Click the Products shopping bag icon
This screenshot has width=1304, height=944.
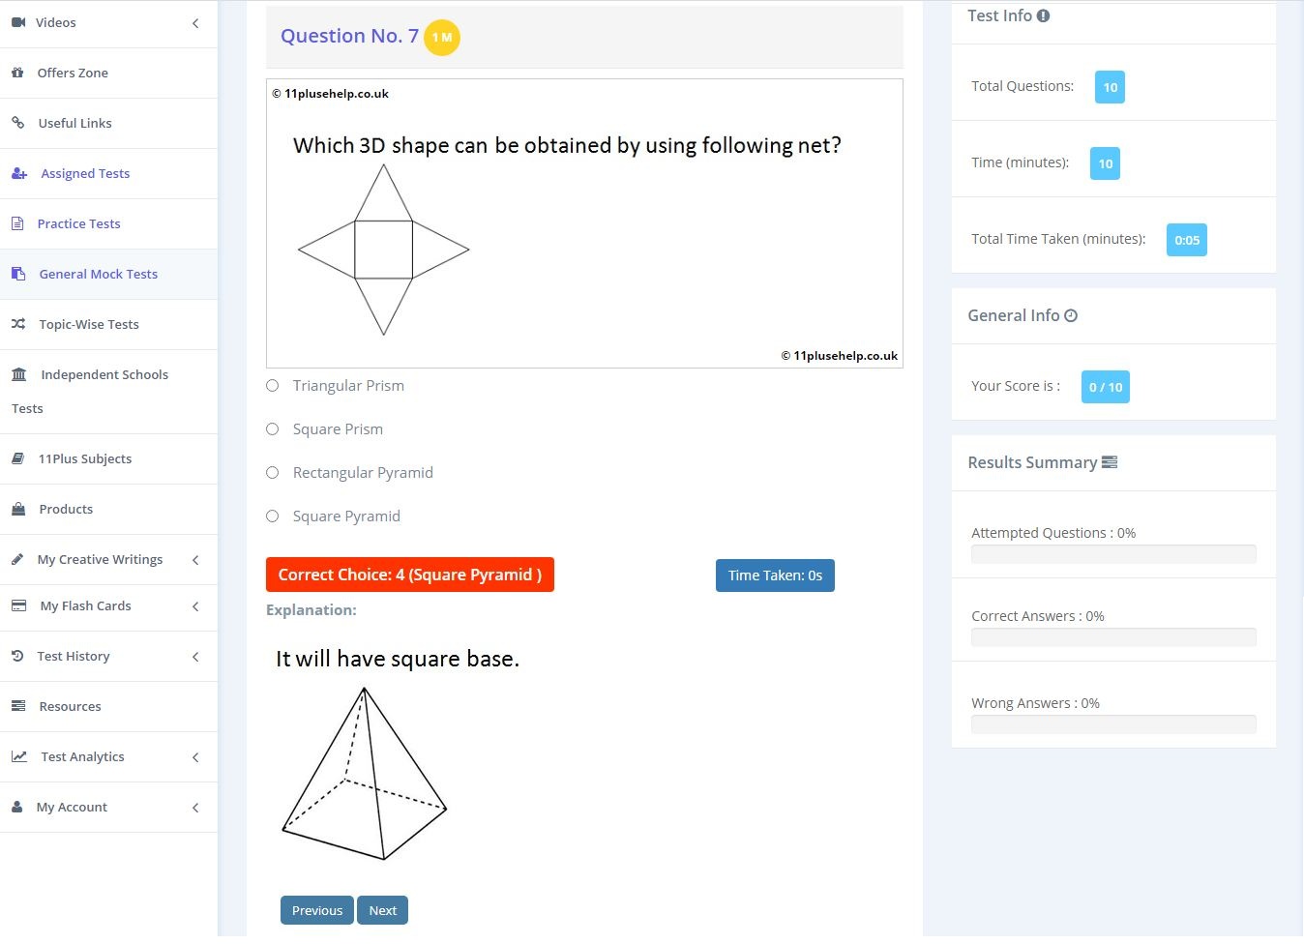18,509
